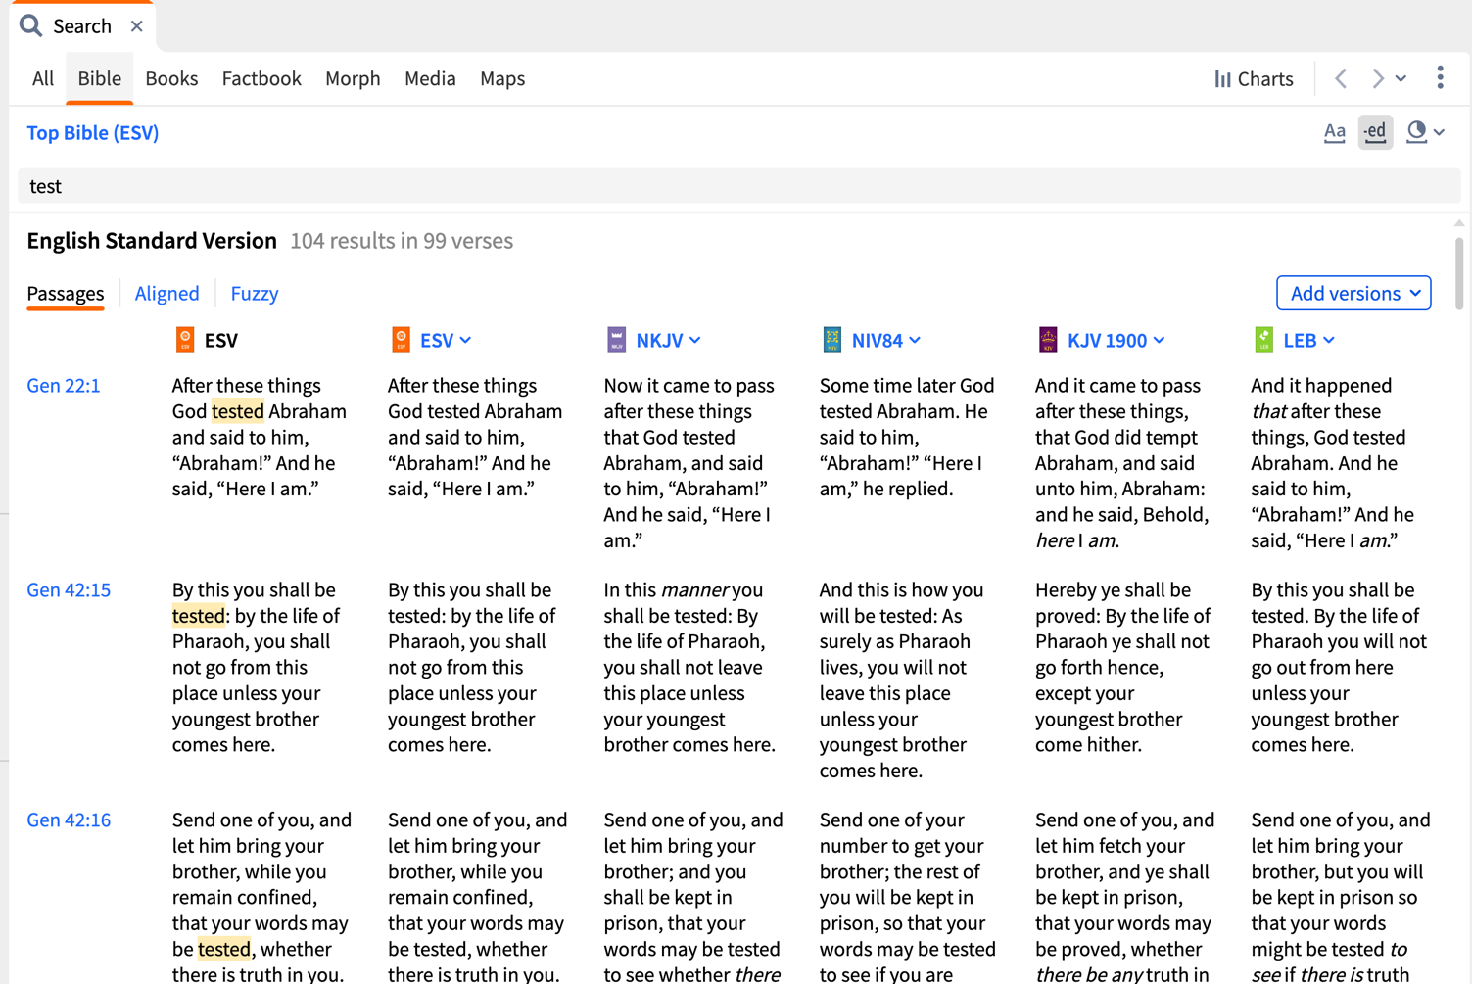
Task: Click the 104 results in 99 verses text
Action: point(402,241)
